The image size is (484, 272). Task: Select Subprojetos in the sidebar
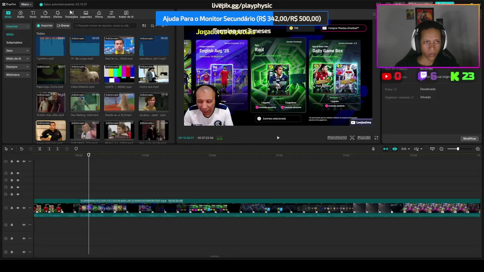coord(14,42)
